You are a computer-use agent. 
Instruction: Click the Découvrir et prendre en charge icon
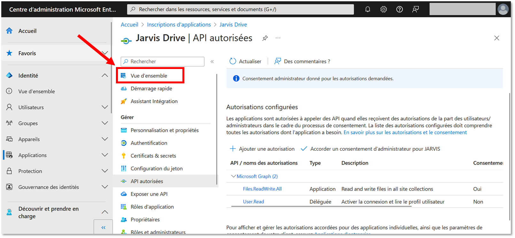[9, 212]
